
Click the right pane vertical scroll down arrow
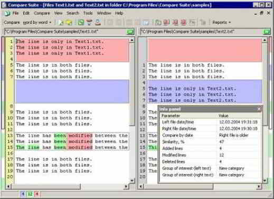point(264,181)
